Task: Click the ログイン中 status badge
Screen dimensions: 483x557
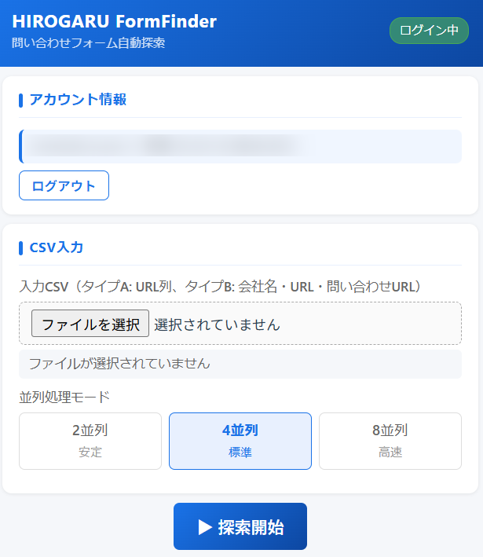Action: 429,31
